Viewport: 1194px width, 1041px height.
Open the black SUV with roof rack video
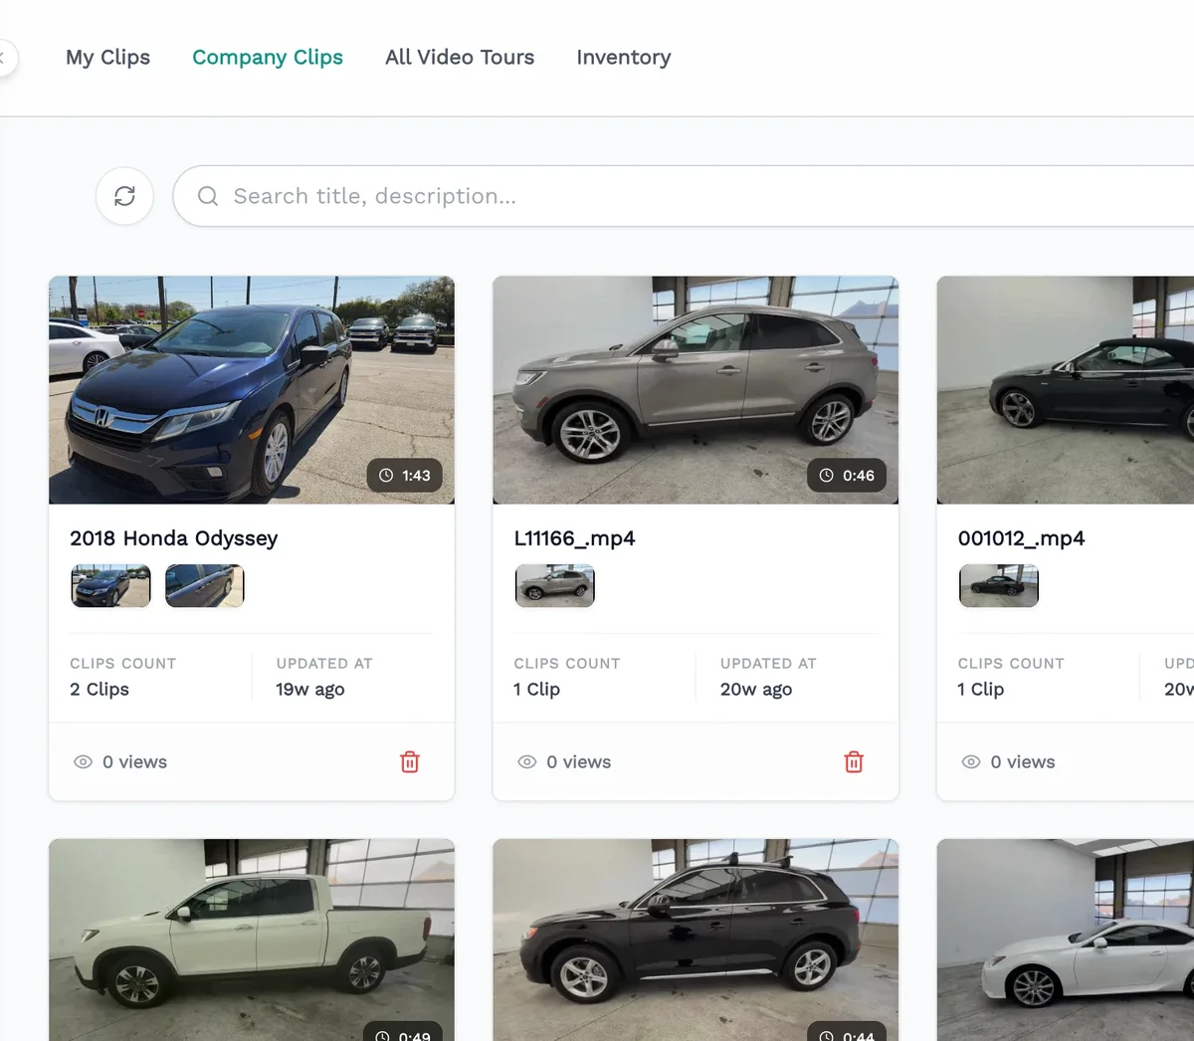[x=696, y=939]
